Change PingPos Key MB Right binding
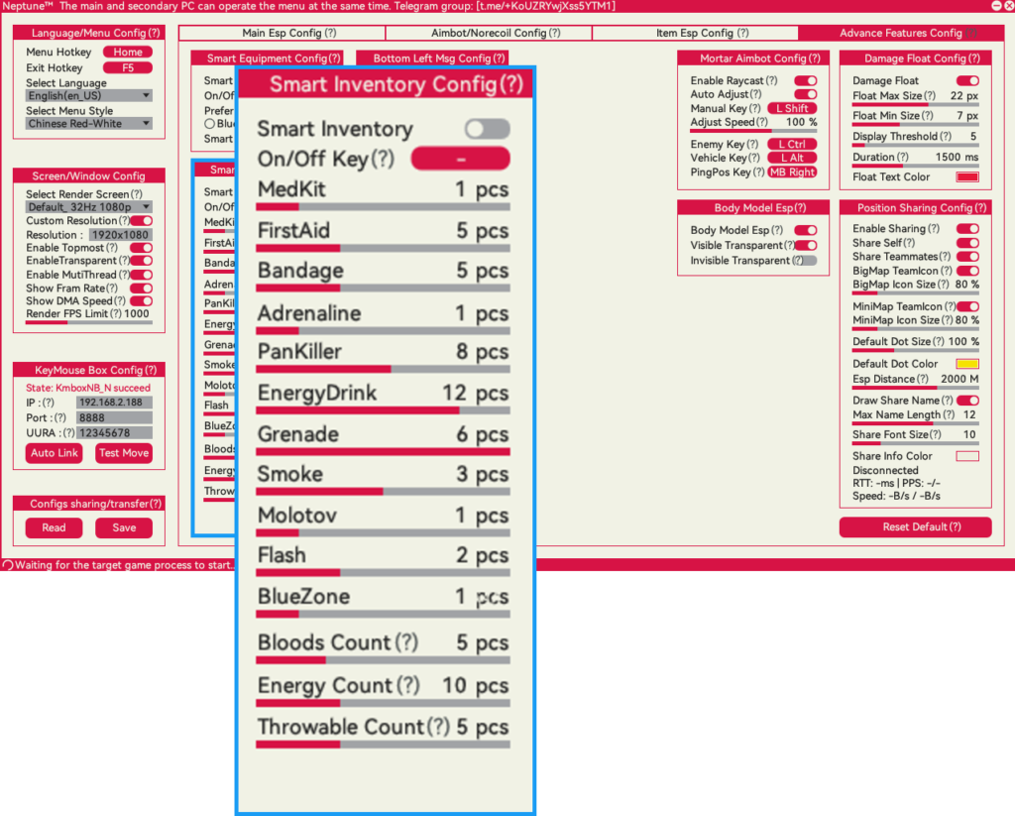The width and height of the screenshot is (1015, 816). tap(792, 173)
